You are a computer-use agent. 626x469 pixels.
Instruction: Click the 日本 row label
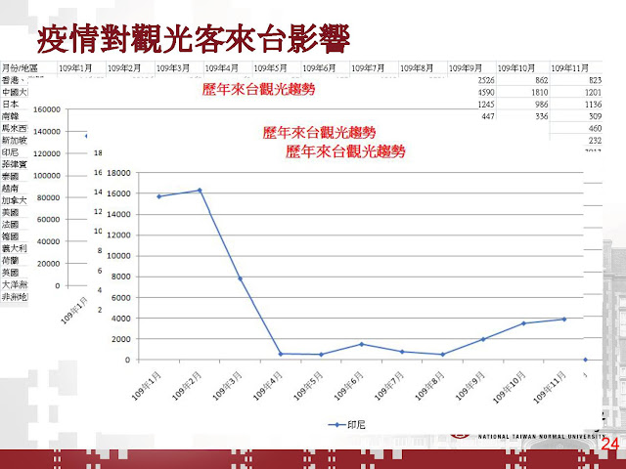coord(11,105)
